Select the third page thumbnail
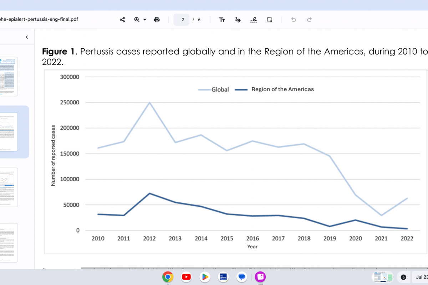428x285 pixels. (9, 187)
